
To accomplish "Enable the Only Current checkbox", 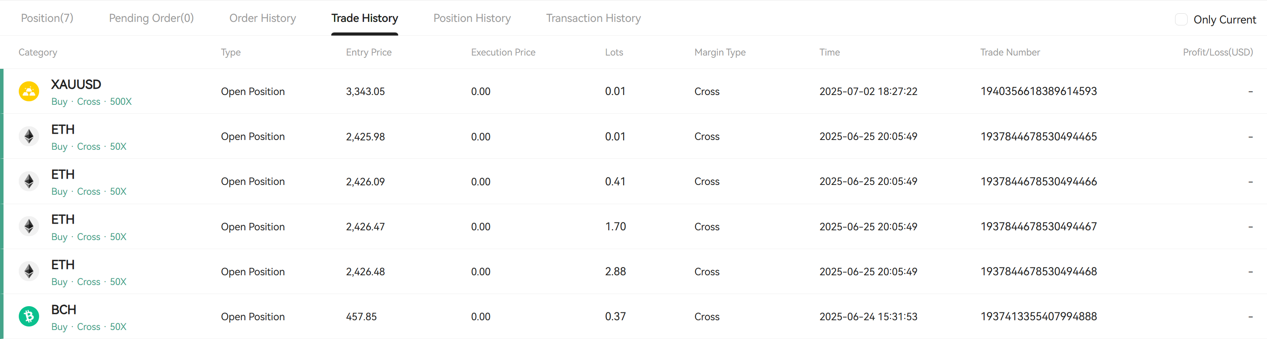I will point(1181,20).
